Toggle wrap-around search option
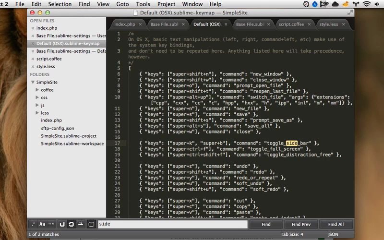 pos(71,224)
